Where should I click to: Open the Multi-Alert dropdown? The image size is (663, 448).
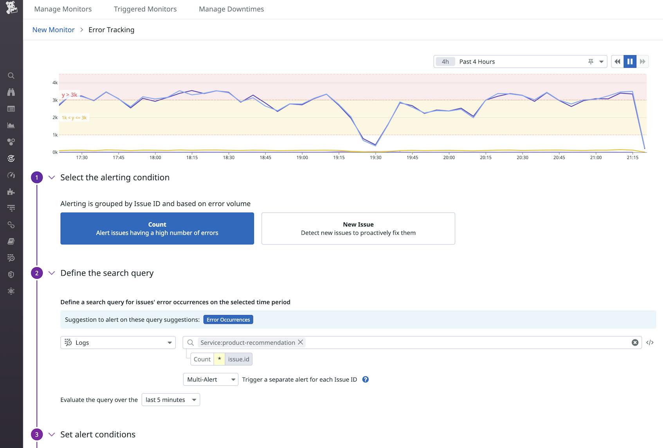click(211, 379)
